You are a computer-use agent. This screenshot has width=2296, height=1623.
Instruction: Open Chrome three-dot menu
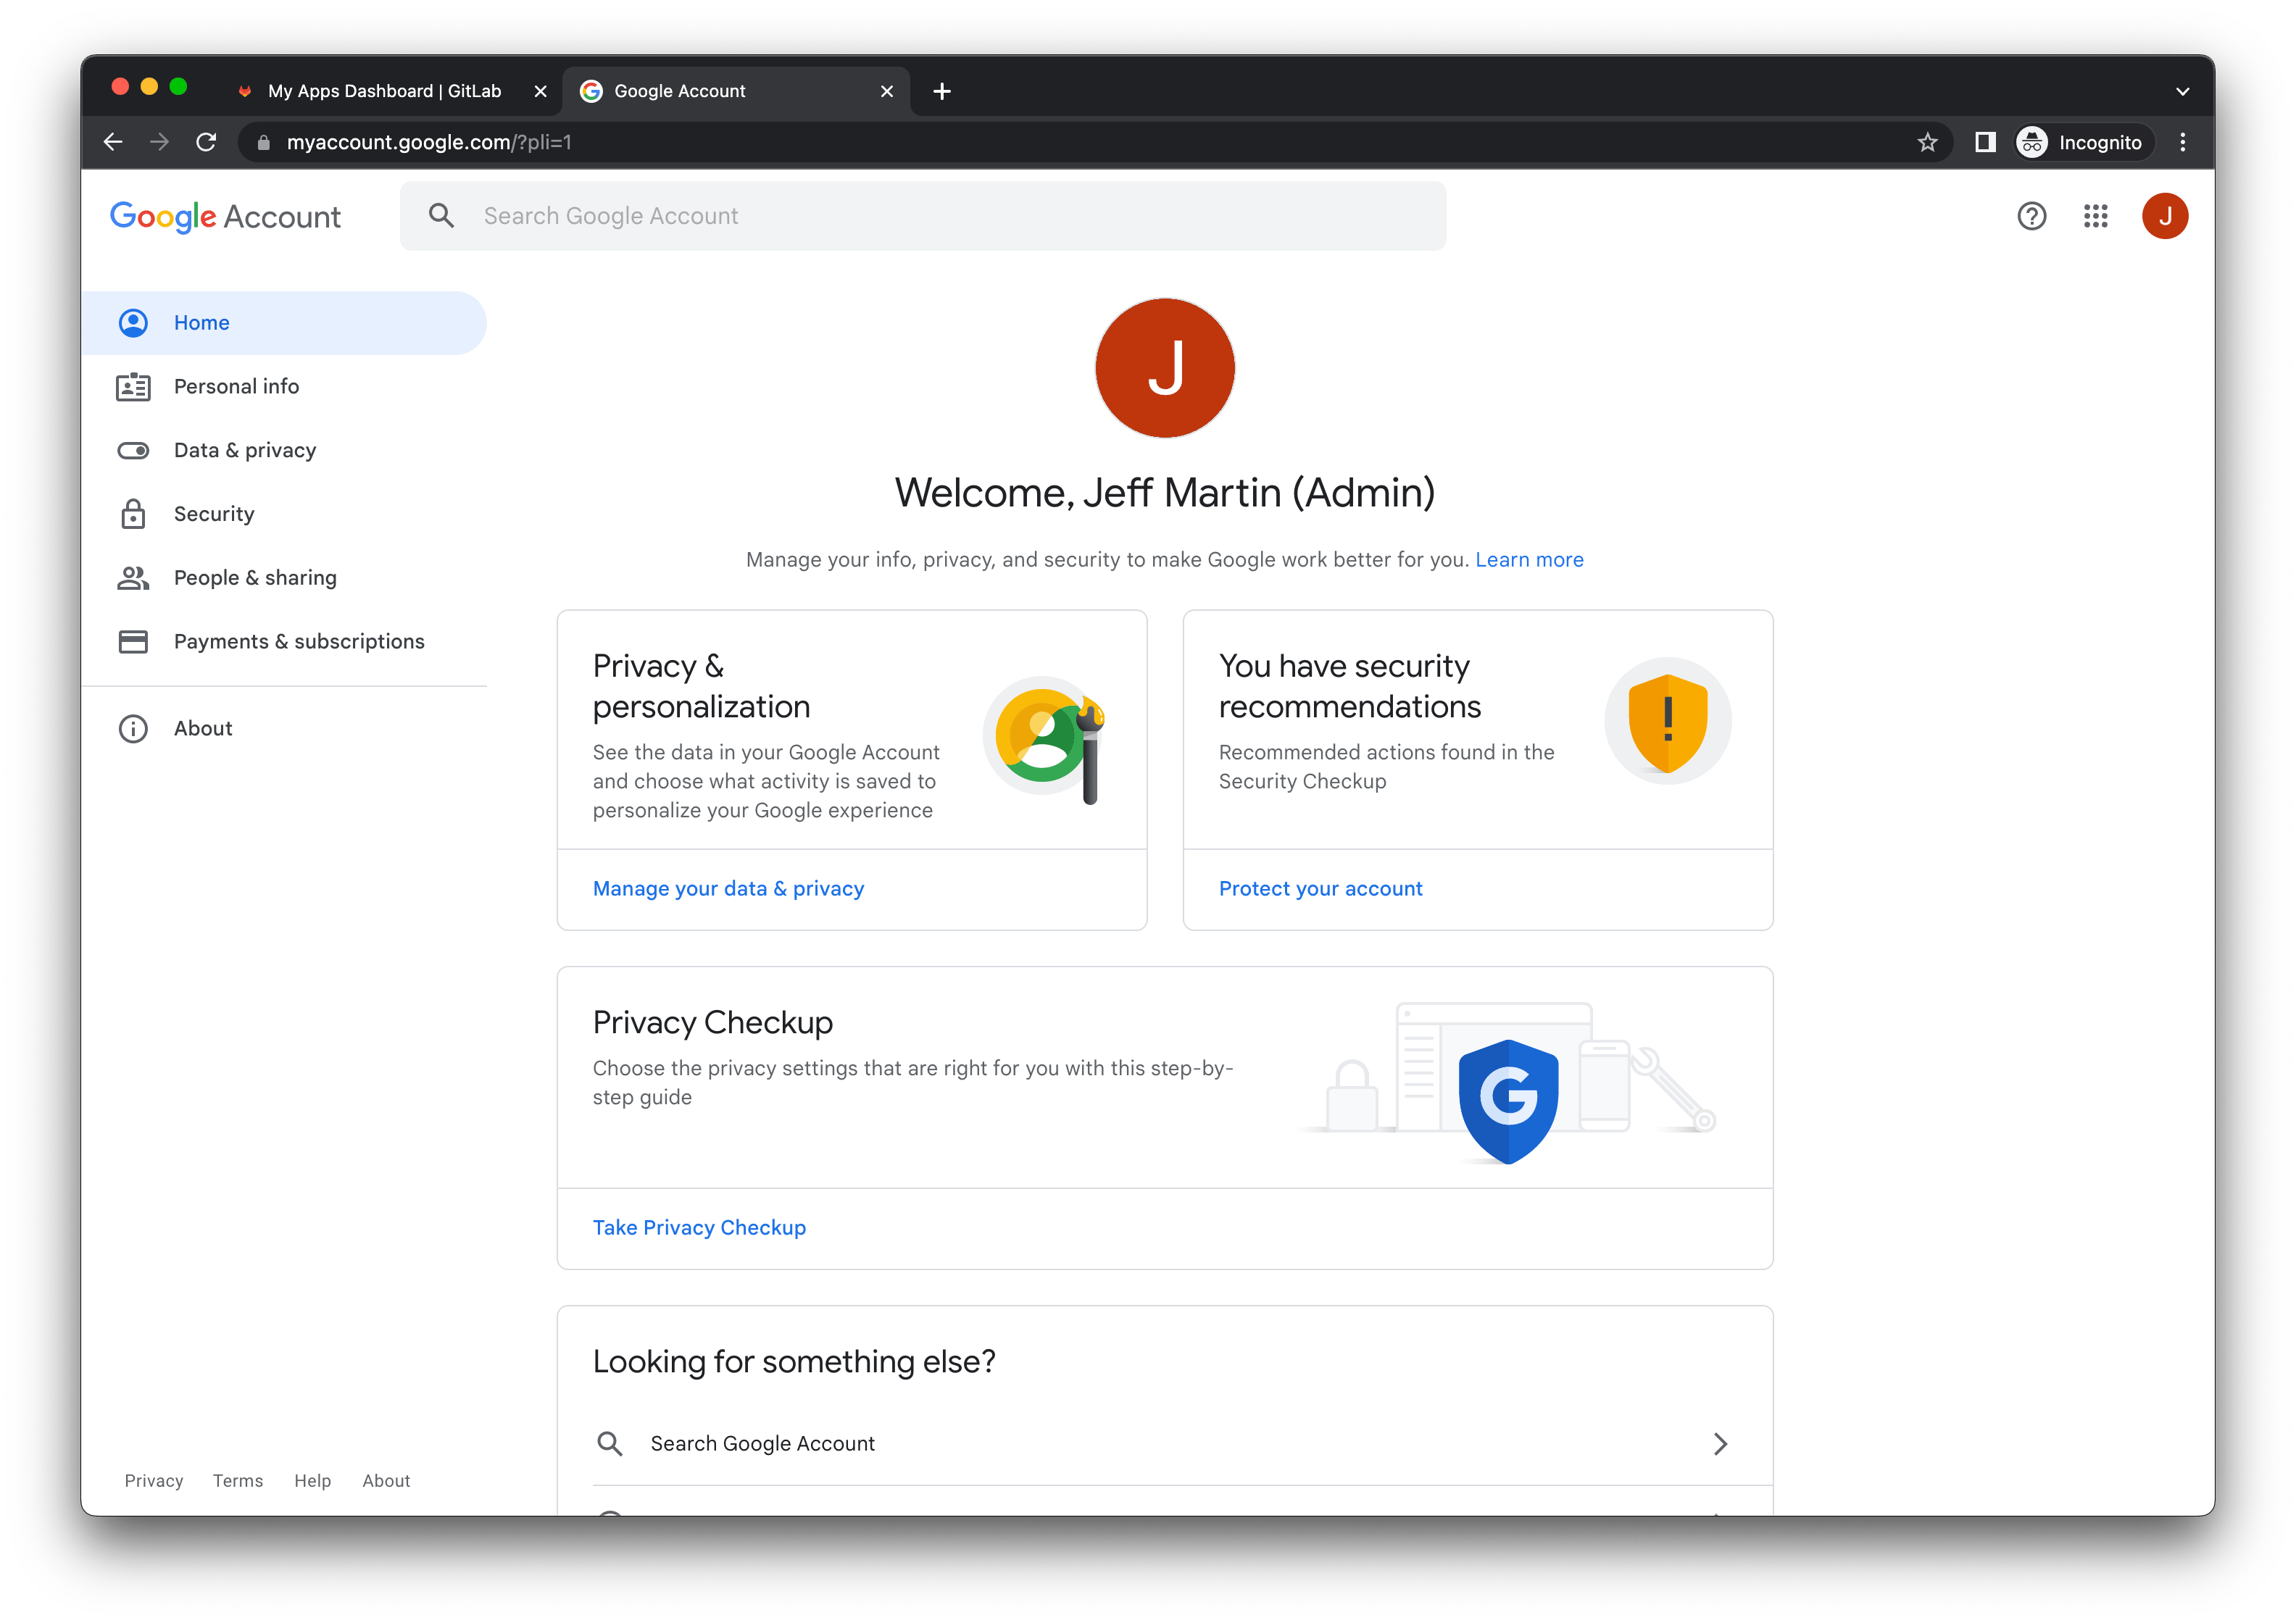2182,143
